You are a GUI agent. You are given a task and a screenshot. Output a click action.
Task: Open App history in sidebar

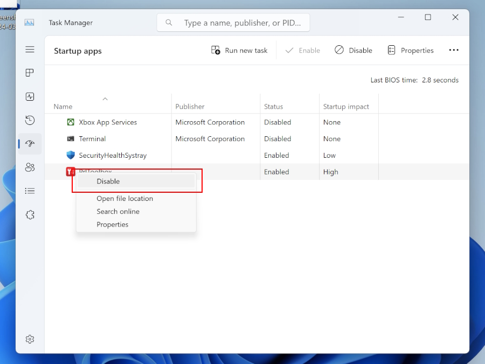point(30,120)
